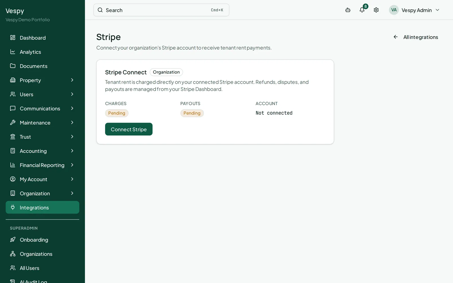The image size is (453, 283).
Task: Open Documents in the sidebar
Action: [x=42, y=66]
